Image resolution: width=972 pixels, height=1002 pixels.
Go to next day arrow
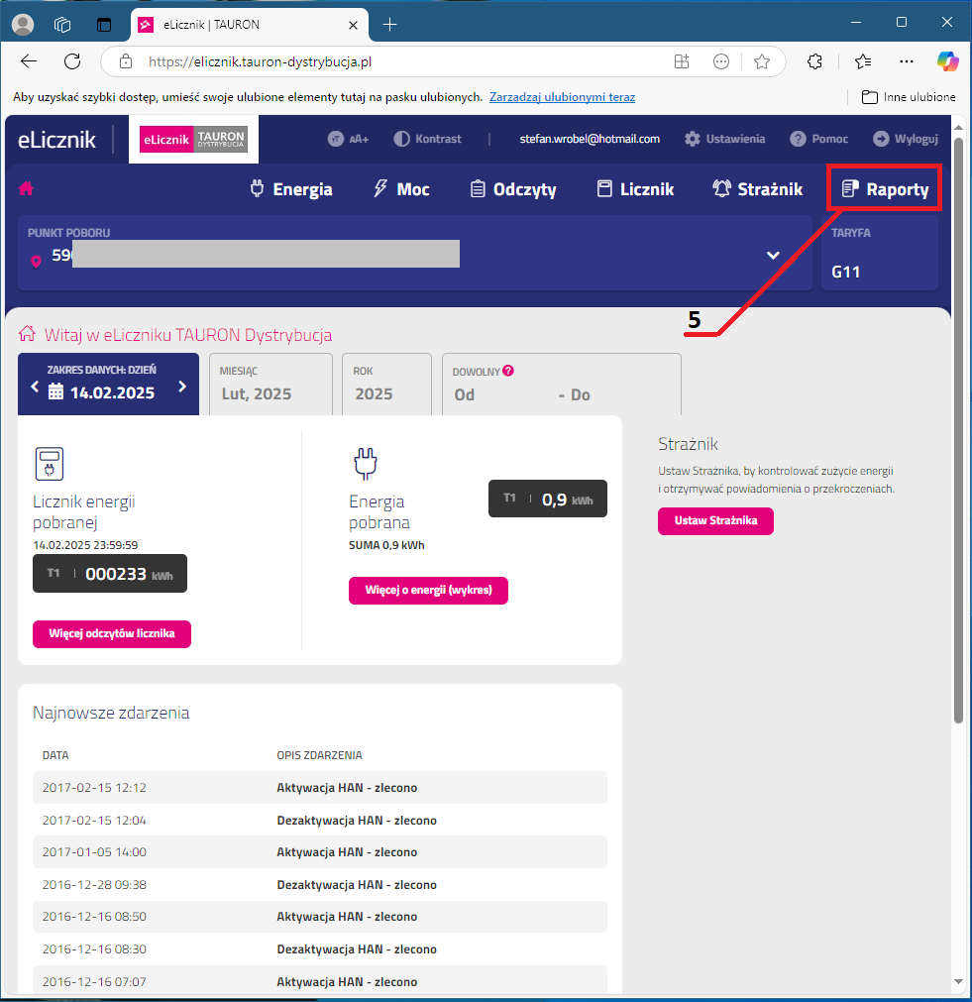(x=182, y=387)
